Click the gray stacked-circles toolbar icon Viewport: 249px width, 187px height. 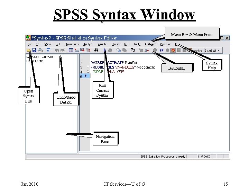point(124,51)
